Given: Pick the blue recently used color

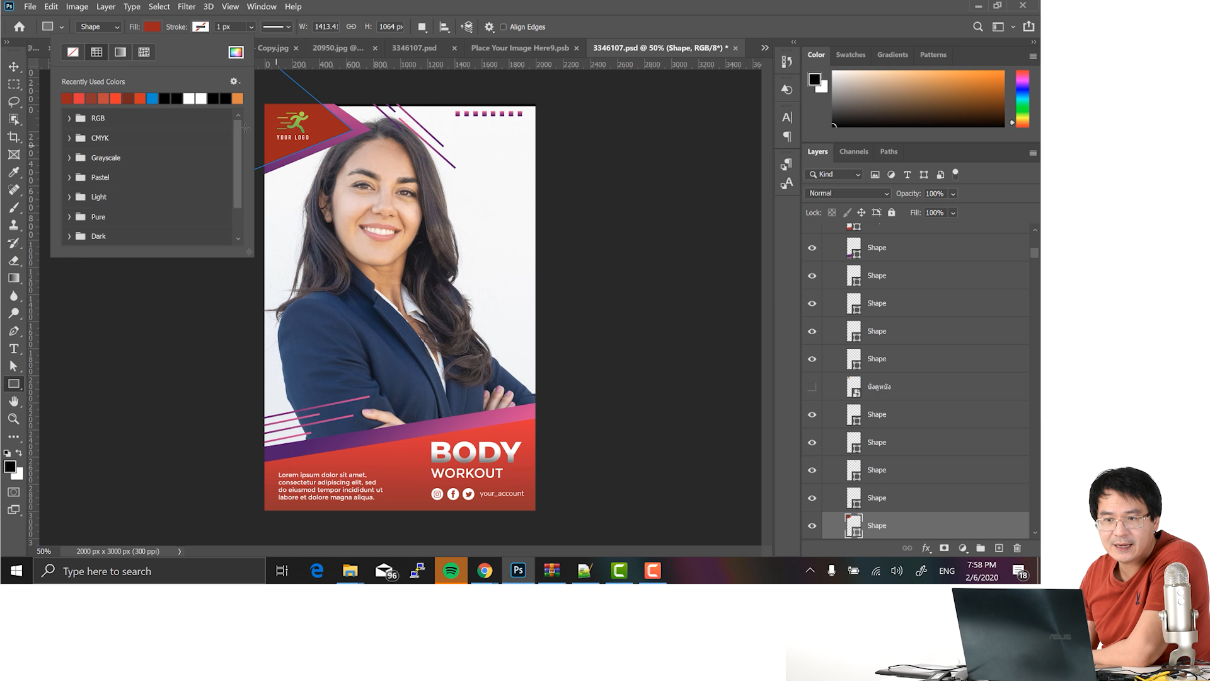Looking at the screenshot, I should pos(152,98).
